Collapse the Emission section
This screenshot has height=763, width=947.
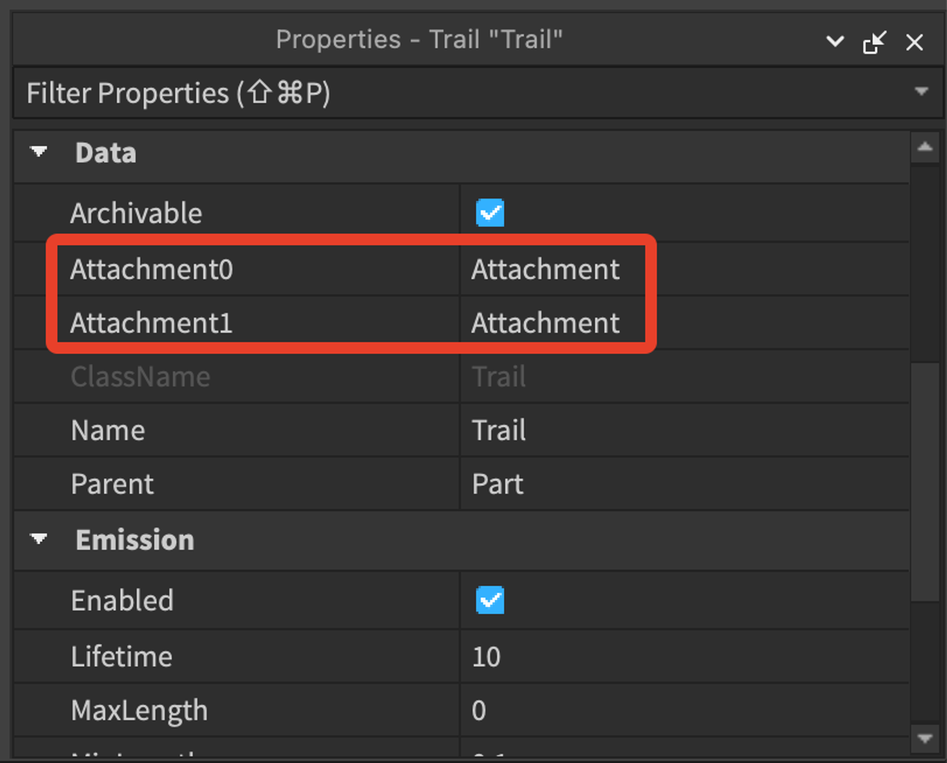pyautogui.click(x=39, y=539)
